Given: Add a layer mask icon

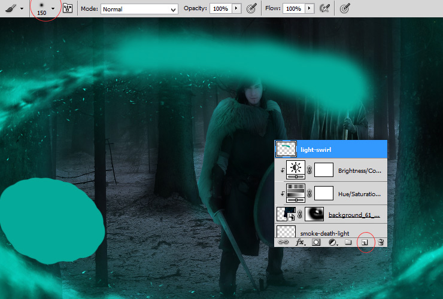Looking at the screenshot, I should tap(316, 242).
